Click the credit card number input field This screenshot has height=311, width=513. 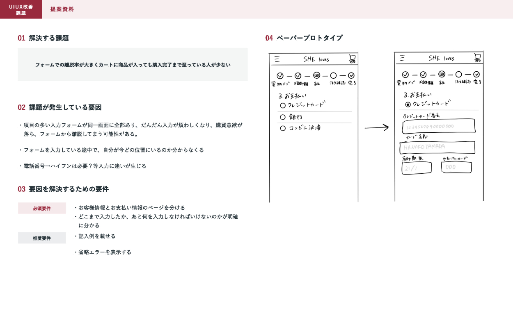(438, 126)
